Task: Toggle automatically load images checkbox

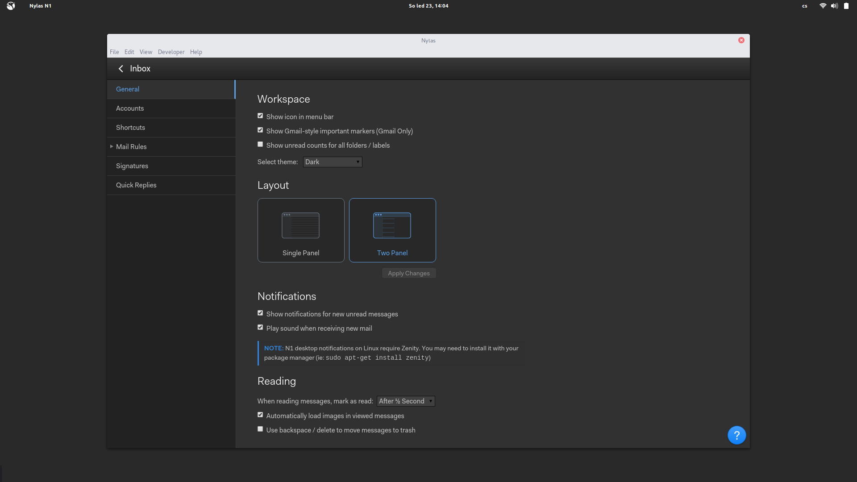Action: (x=260, y=415)
